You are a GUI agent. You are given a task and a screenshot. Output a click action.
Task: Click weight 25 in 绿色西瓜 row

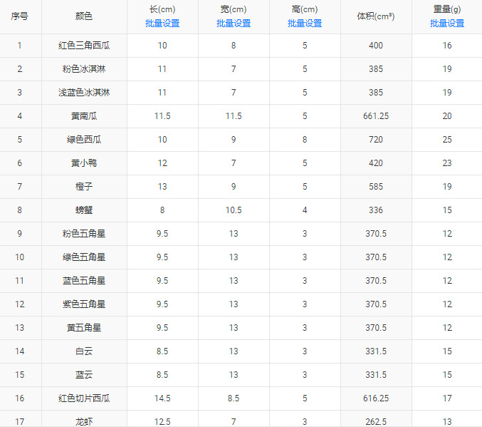tap(447, 140)
